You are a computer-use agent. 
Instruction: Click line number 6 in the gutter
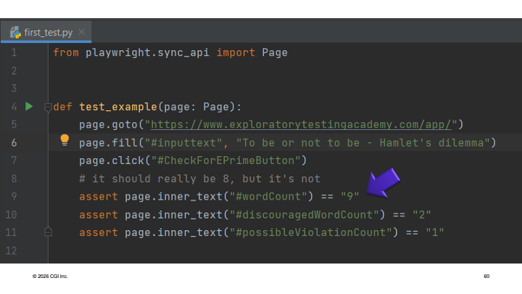click(x=14, y=143)
